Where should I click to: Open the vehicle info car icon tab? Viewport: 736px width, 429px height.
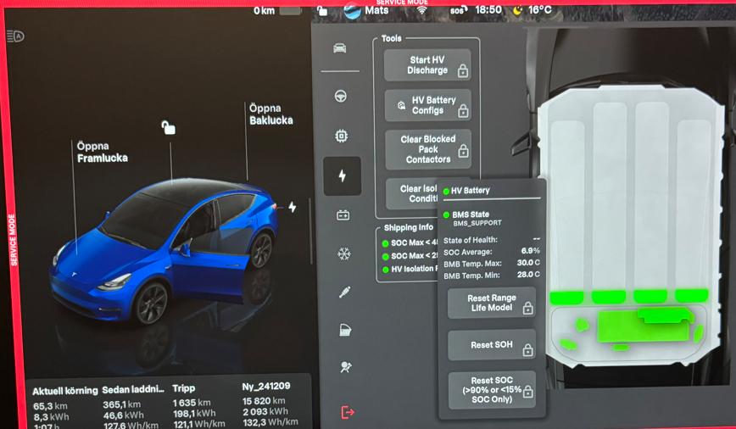pos(342,48)
